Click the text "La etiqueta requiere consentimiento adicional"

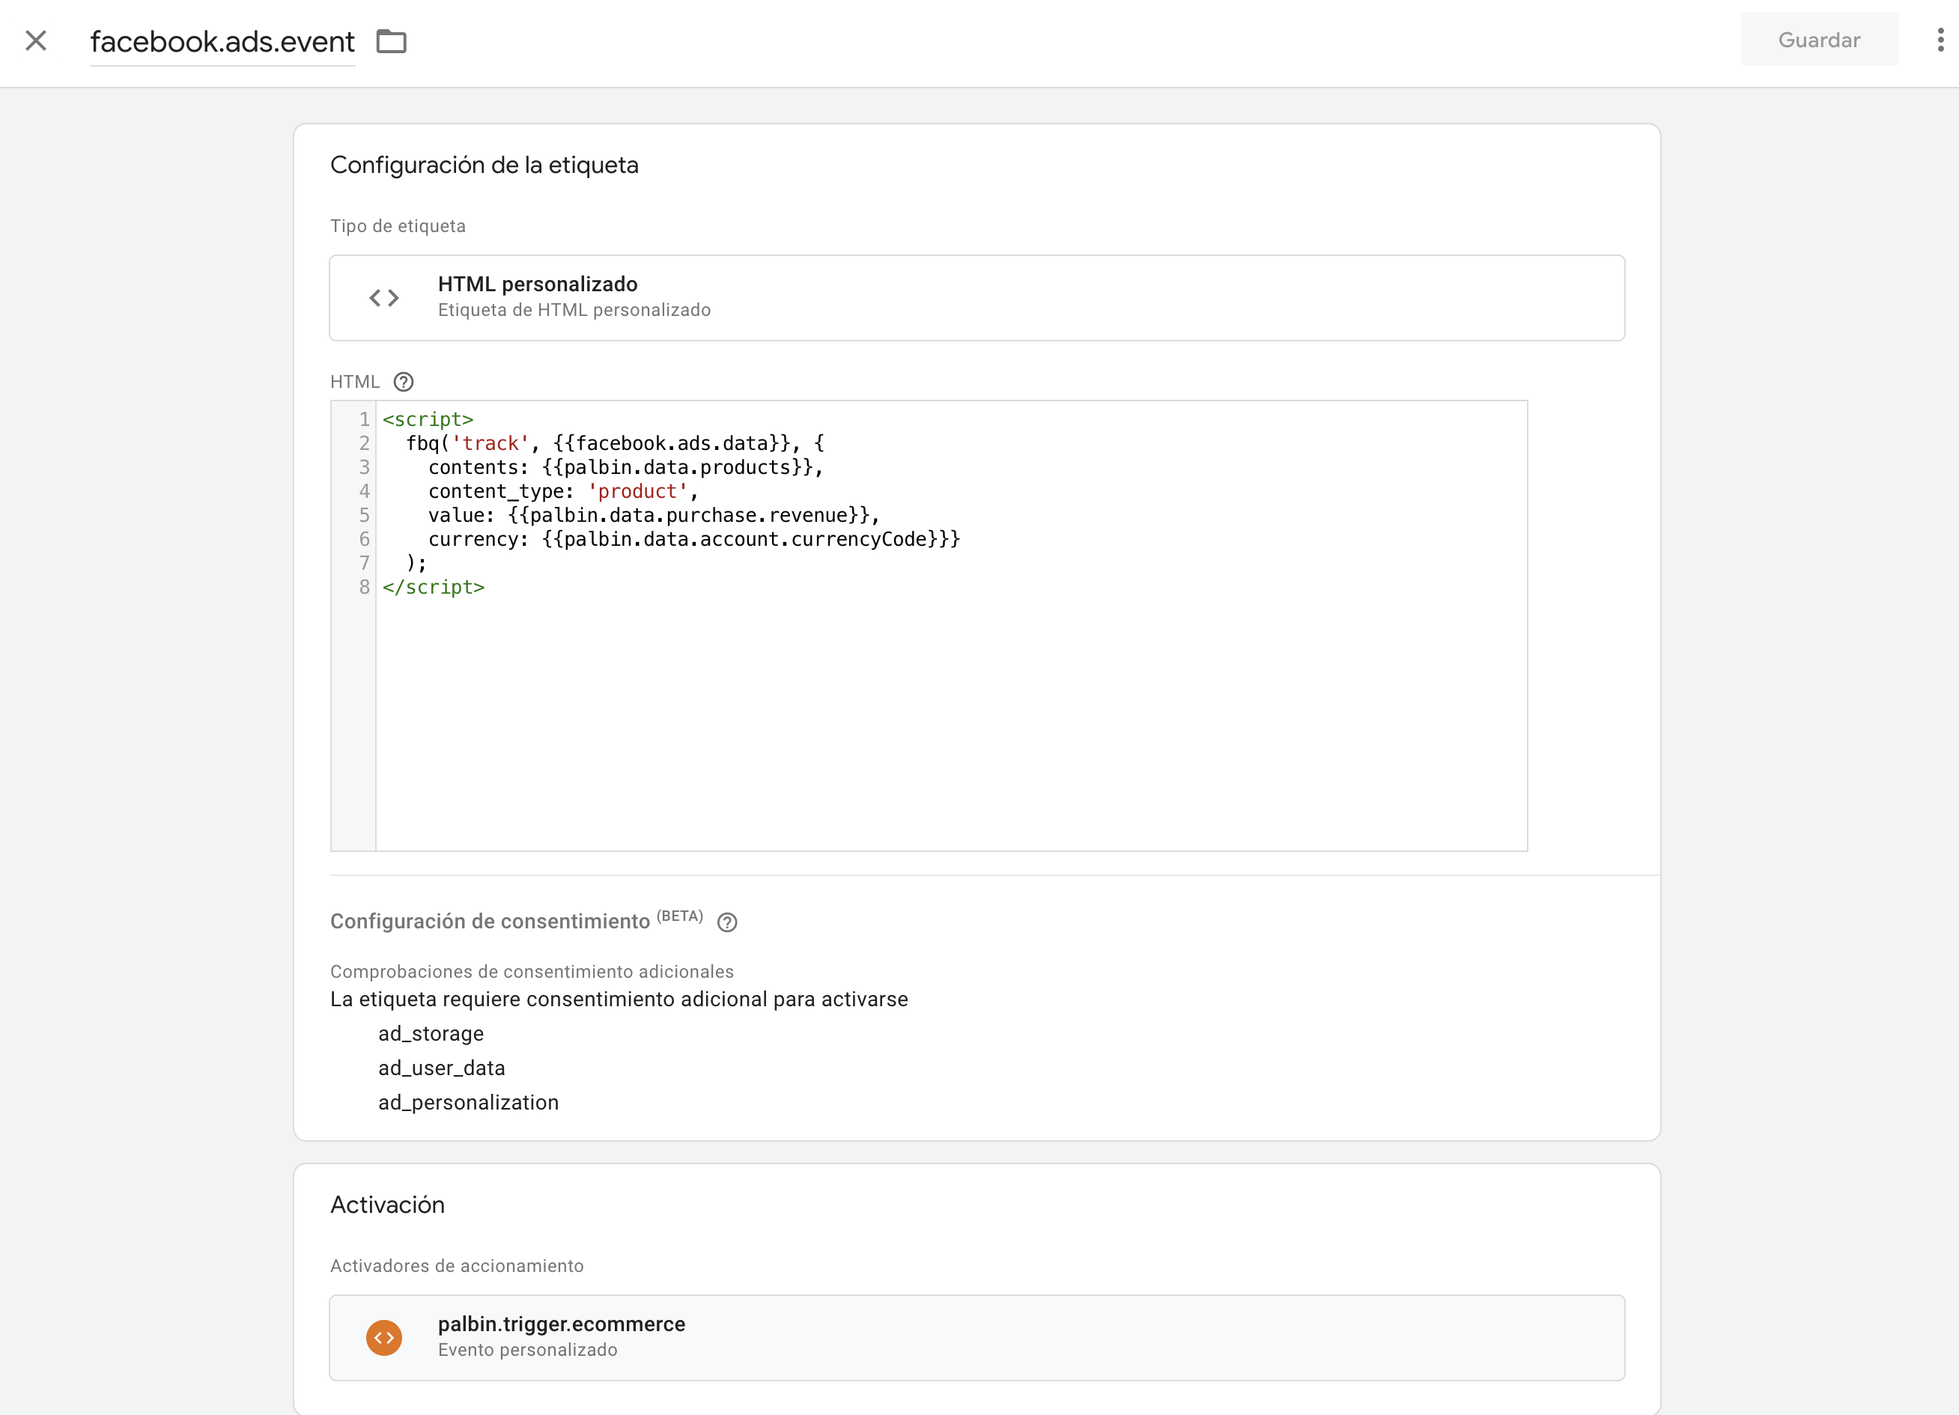pyautogui.click(x=548, y=999)
